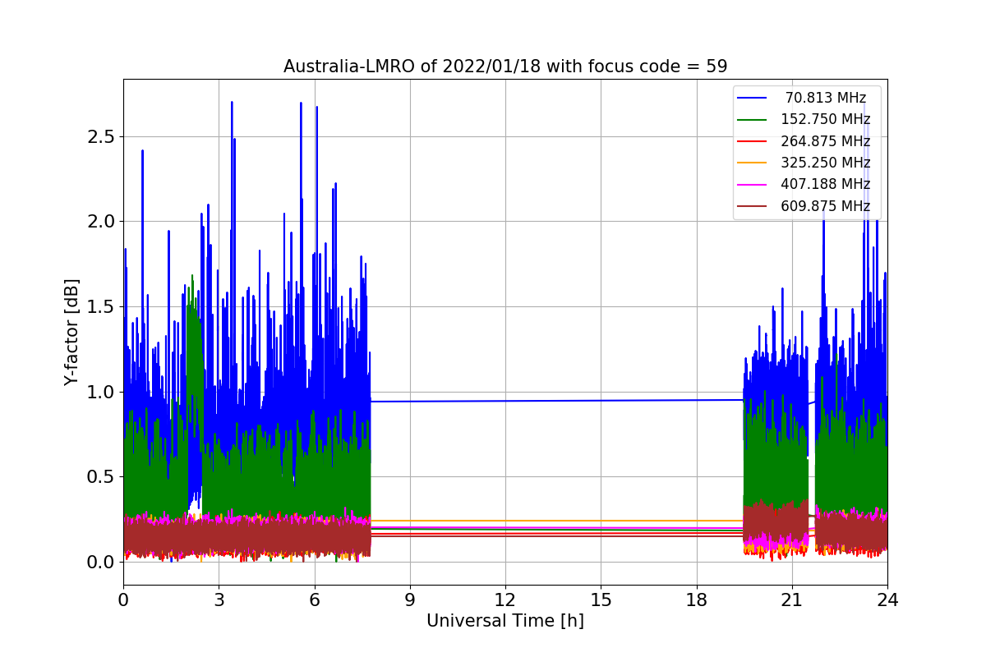The height and width of the screenshot is (657, 986).
Task: Click the y-axis tick label 2.5
Action: [x=101, y=136]
